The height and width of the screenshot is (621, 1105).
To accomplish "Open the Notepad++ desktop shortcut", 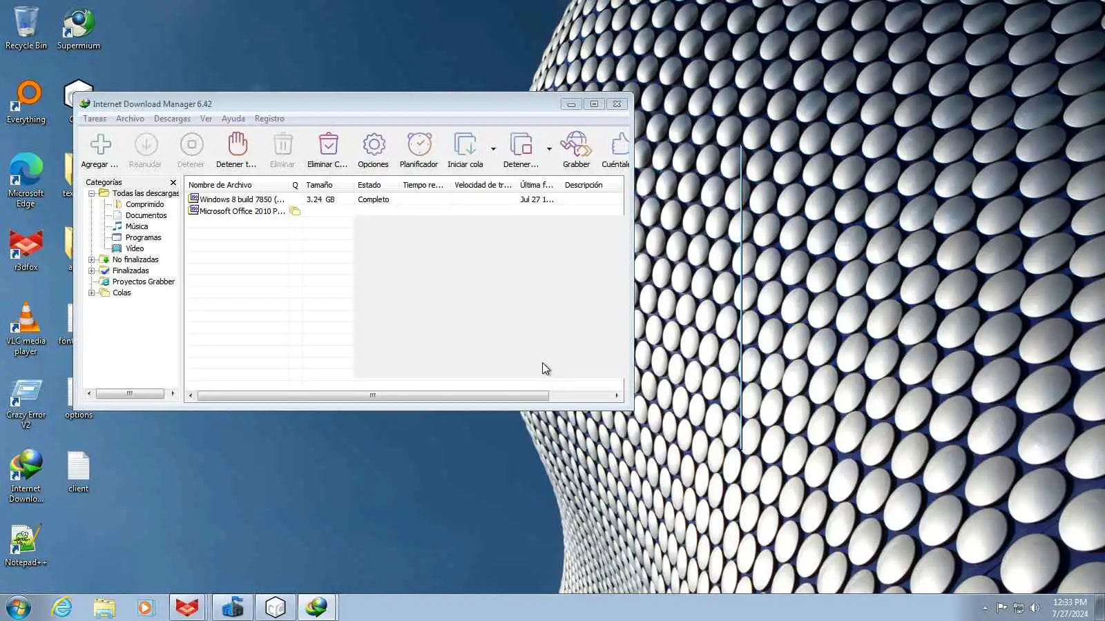I will pos(26,545).
